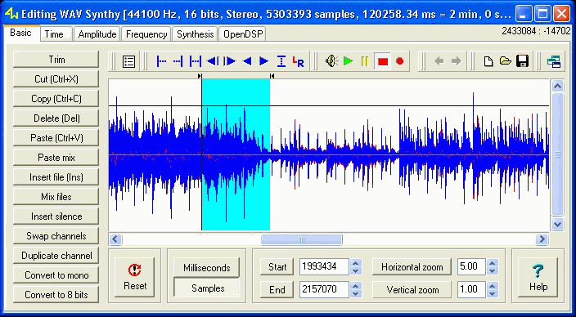Image resolution: width=576 pixels, height=317 pixels.
Task: Start playback with the green play icon
Action: coord(349,61)
